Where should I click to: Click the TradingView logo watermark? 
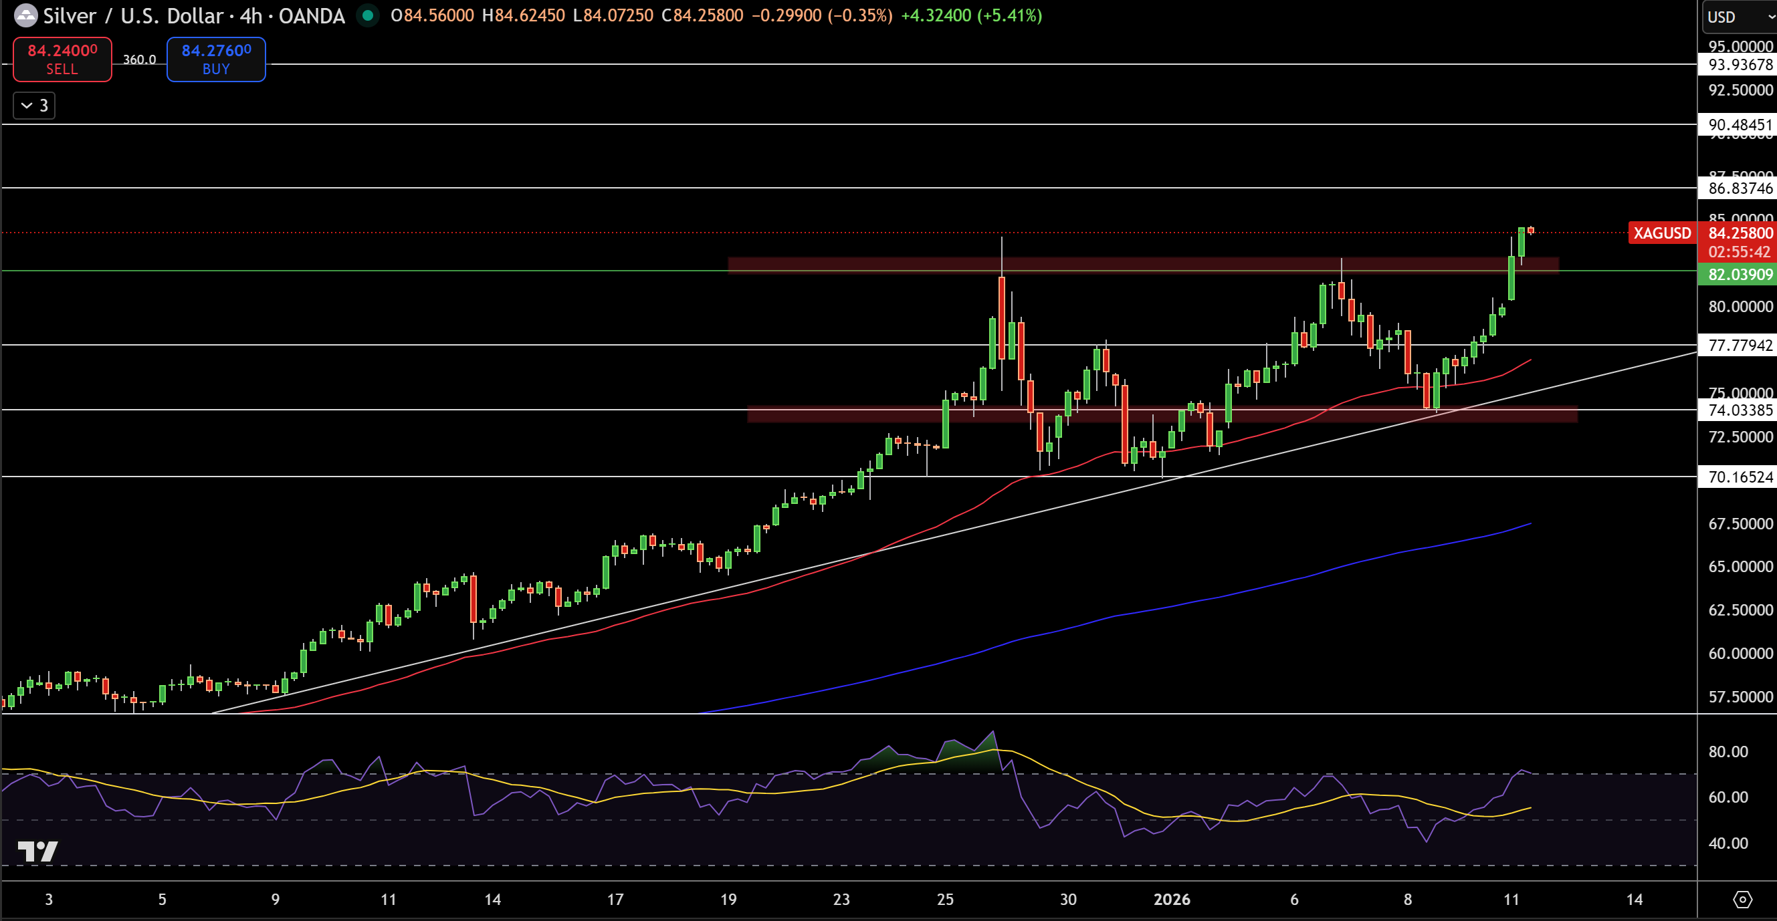point(37,851)
